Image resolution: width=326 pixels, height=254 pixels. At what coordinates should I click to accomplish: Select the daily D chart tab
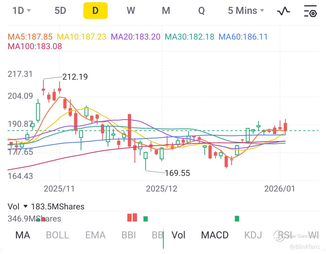(96, 11)
